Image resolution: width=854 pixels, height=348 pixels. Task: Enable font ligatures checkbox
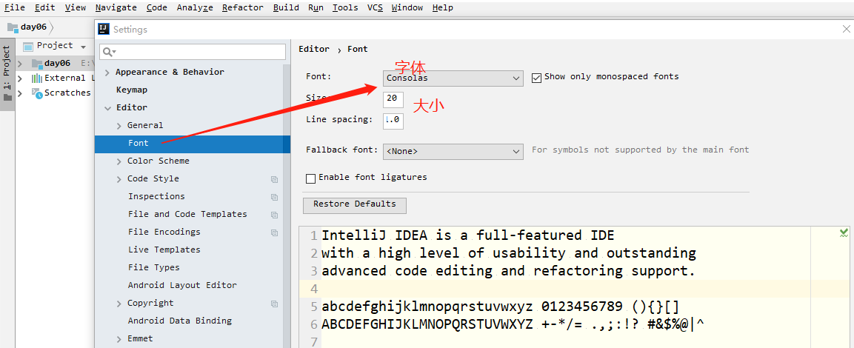point(310,178)
